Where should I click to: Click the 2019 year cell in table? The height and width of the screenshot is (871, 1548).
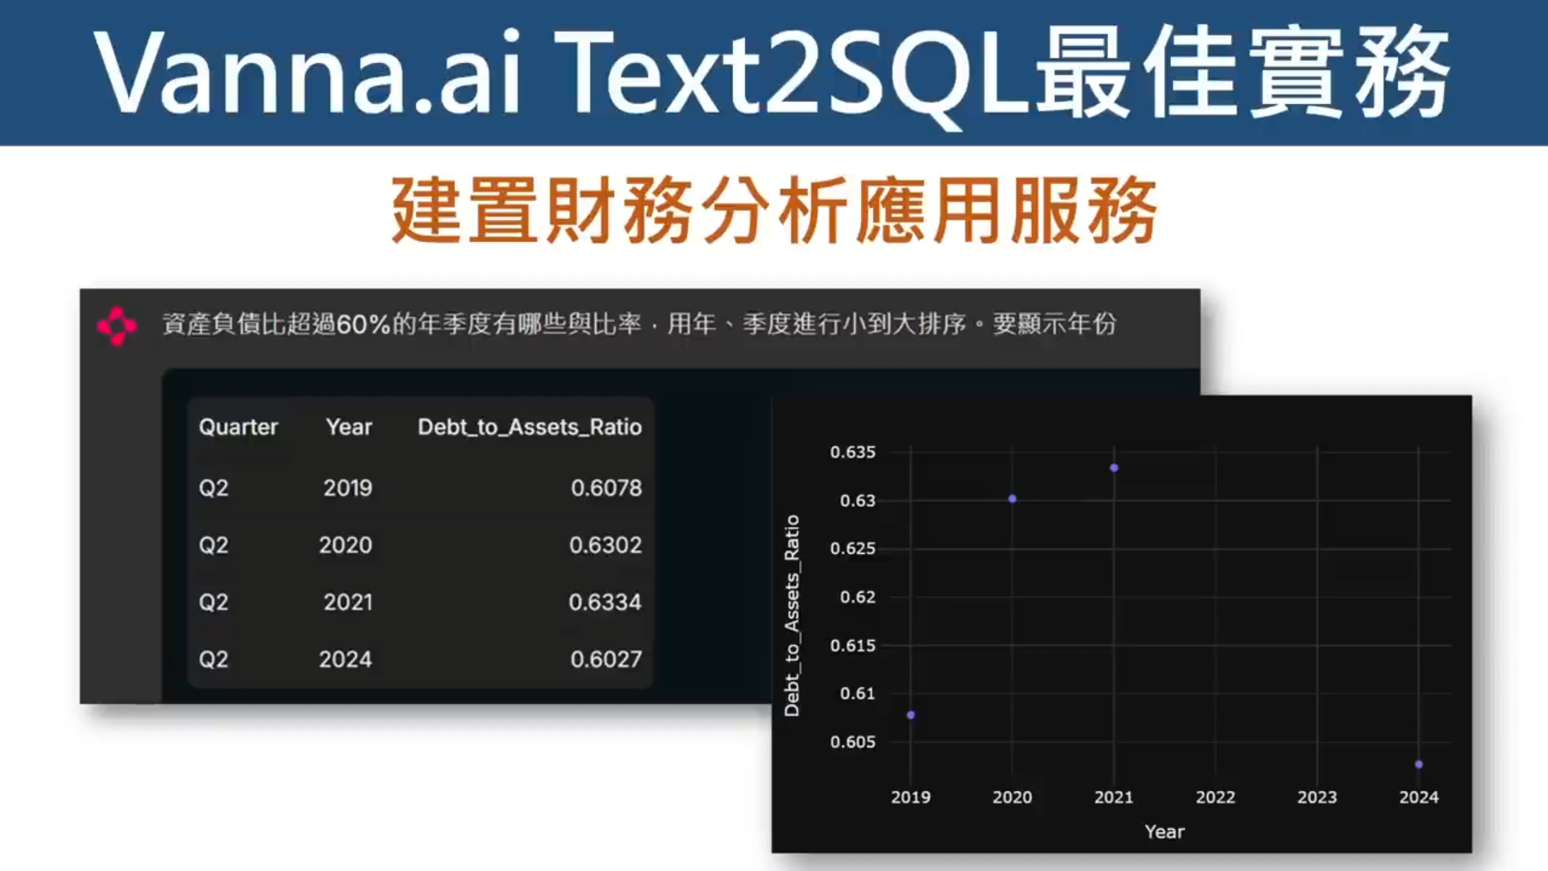[x=347, y=488]
